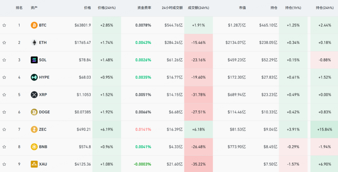Open the HYPE asset name link

click(44, 77)
